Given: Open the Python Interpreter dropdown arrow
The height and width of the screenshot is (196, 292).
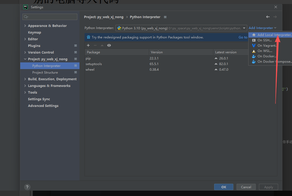Looking at the screenshot, I should click(244, 28).
